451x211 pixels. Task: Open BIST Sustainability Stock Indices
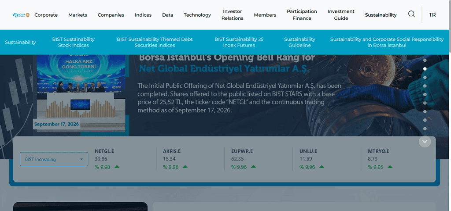[74, 42]
